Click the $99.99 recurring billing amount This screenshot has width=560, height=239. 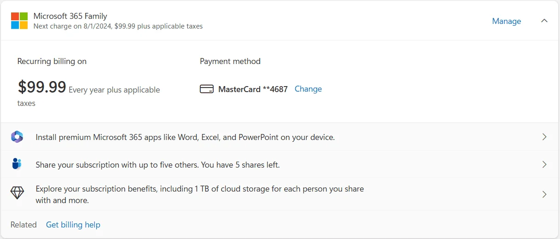(42, 87)
